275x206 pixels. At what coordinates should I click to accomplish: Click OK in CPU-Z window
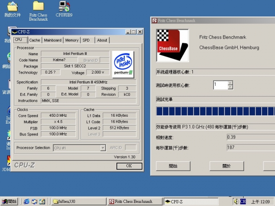coord(129,166)
